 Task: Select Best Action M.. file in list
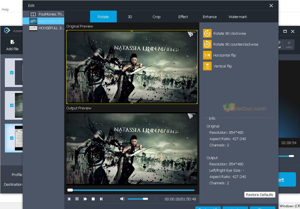click(x=43, y=21)
